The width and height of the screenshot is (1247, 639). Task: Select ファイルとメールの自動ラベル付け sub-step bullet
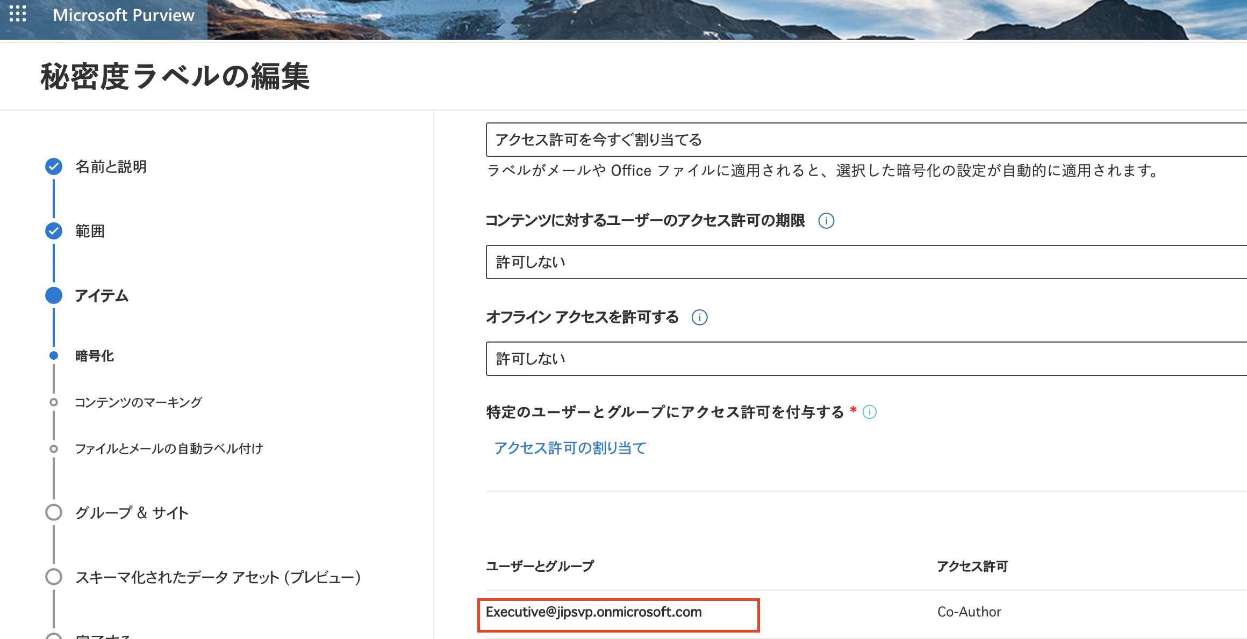click(x=54, y=448)
